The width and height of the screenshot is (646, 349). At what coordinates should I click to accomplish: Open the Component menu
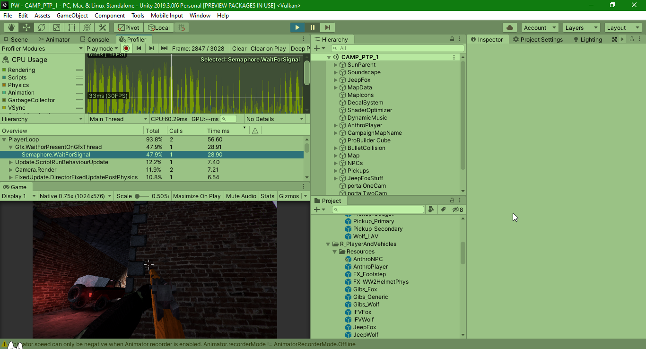pos(110,16)
